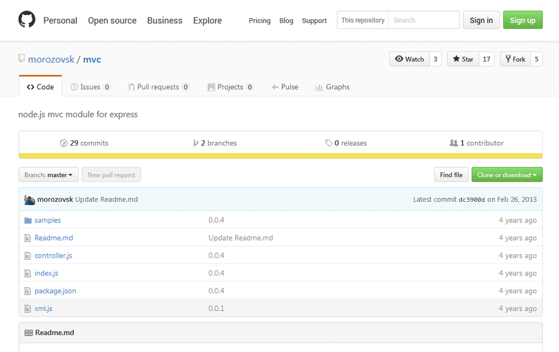View the watchers count 3
Image resolution: width=559 pixels, height=352 pixels.
435,59
